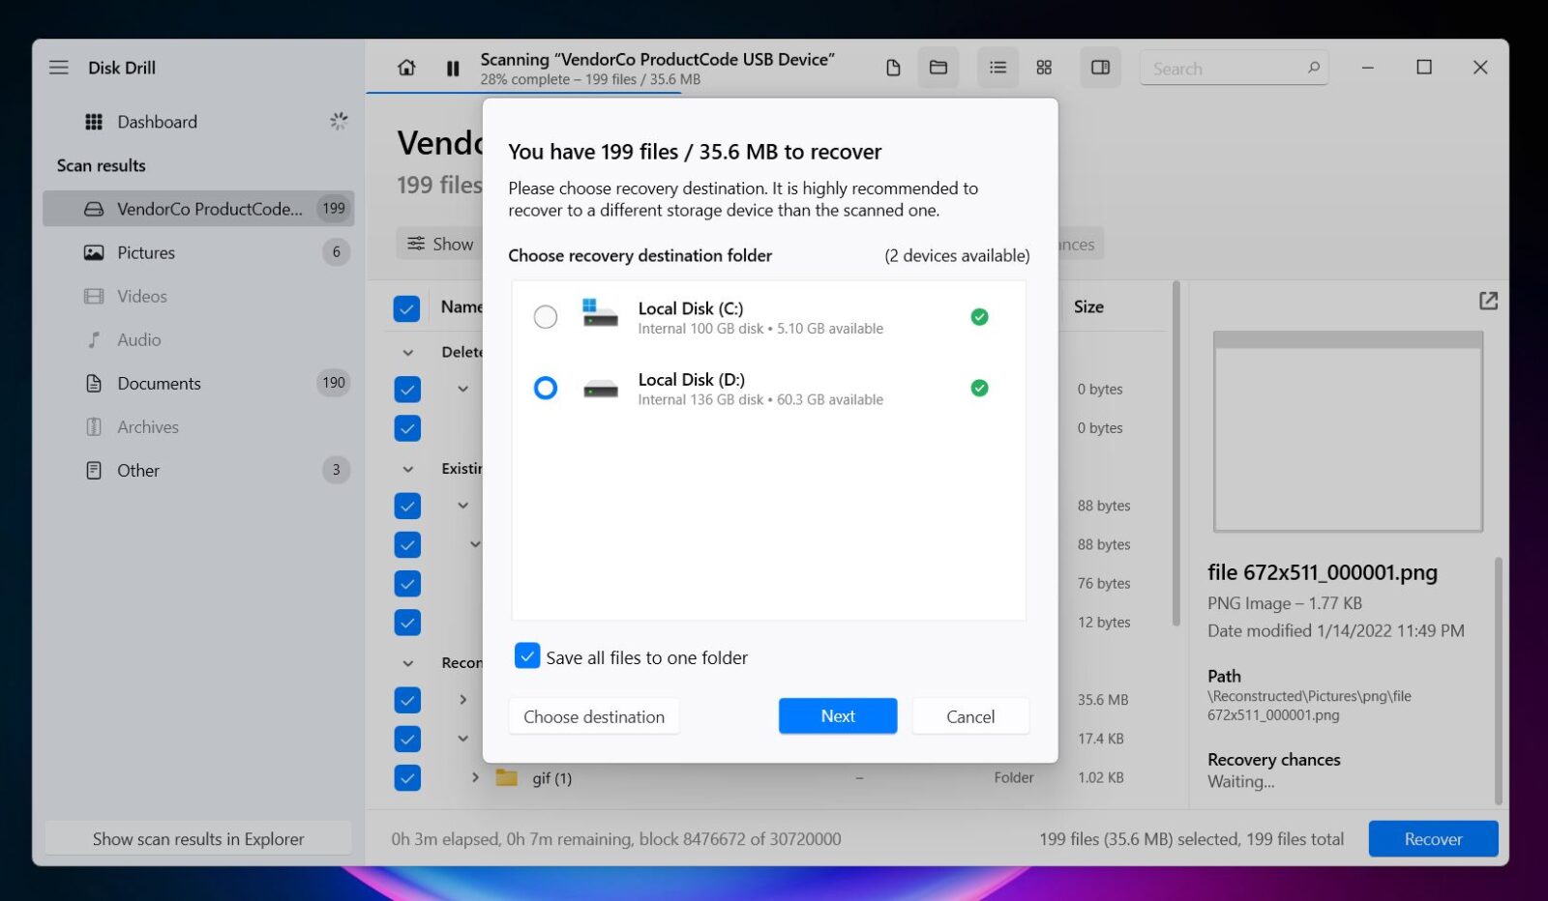
Task: Select Local Disk (C:) as recovery destination
Action: (546, 316)
